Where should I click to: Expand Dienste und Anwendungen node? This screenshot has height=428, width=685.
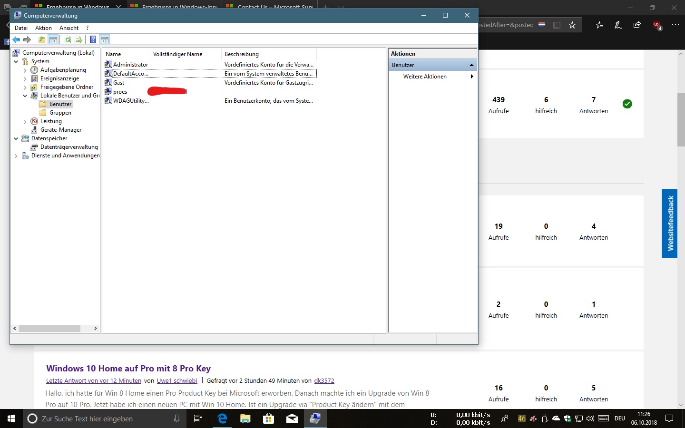click(x=16, y=156)
